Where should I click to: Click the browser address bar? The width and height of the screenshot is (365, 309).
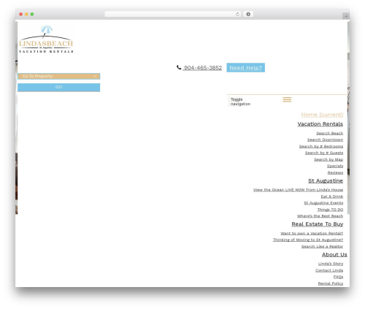173,14
